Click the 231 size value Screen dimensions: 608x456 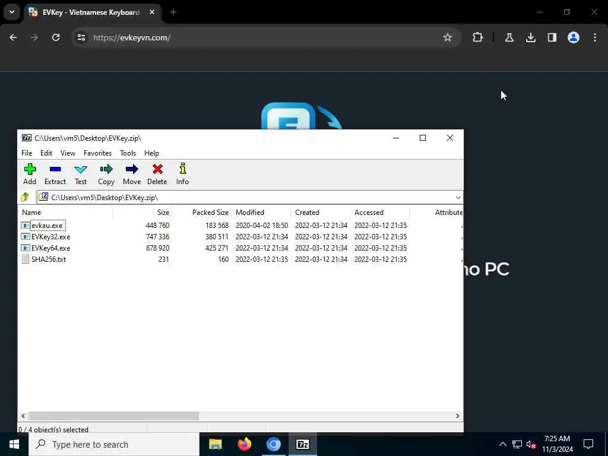(164, 259)
